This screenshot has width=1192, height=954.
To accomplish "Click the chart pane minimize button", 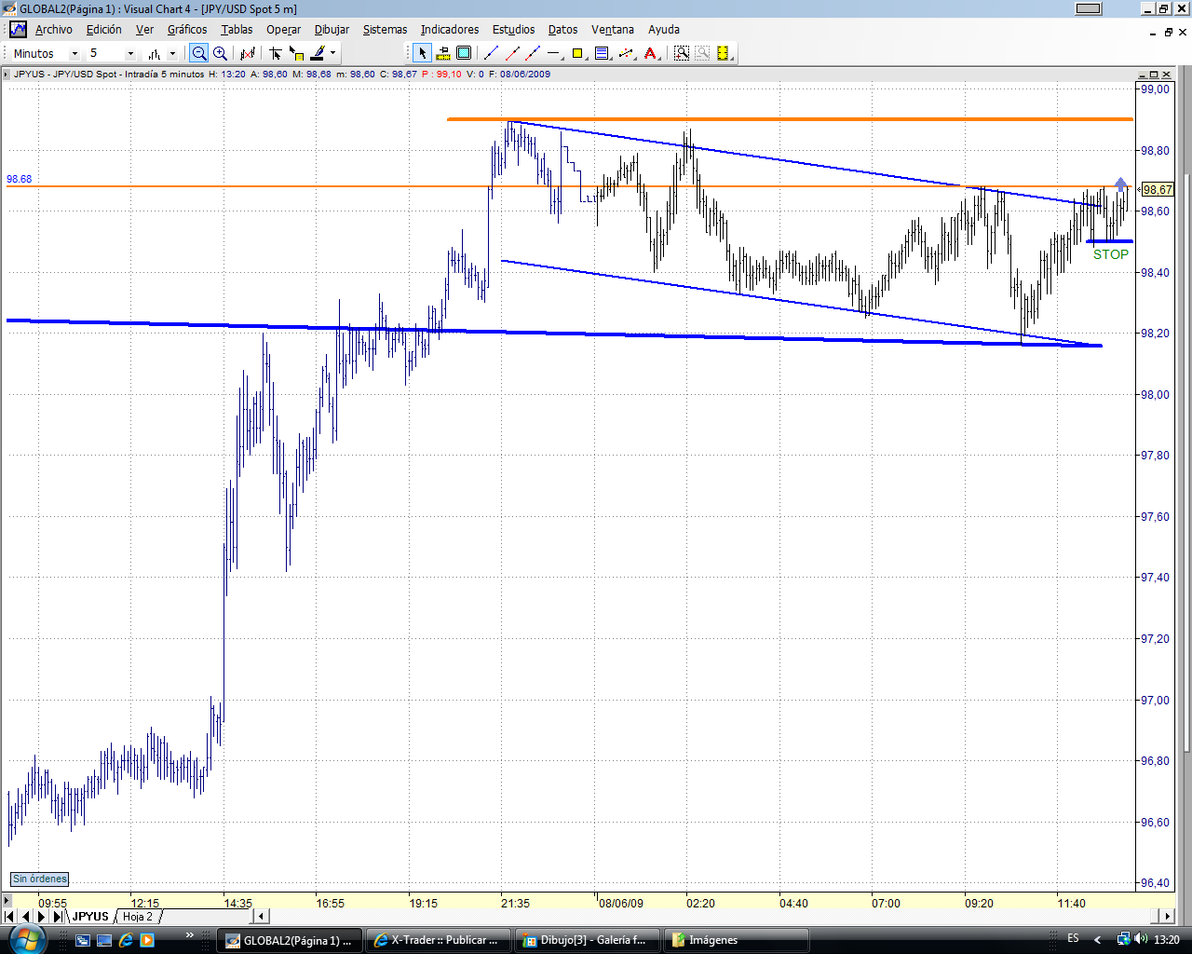I will 1143,75.
